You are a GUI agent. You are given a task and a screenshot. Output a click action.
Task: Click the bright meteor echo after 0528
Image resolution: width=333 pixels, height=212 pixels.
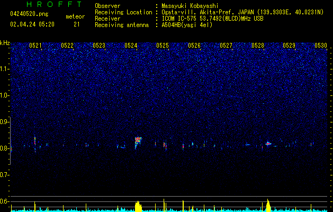pos(268,144)
